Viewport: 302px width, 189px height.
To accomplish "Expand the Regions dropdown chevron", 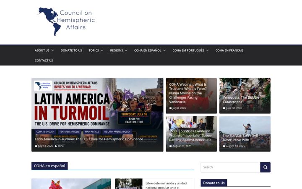I will pos(126,50).
